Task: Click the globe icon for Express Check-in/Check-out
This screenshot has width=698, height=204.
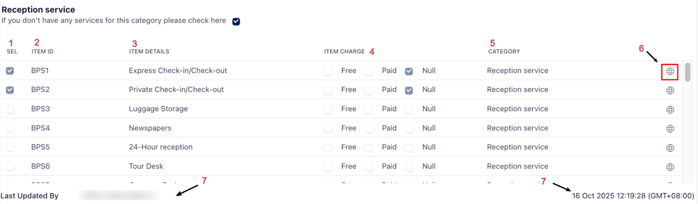Action: 670,71
